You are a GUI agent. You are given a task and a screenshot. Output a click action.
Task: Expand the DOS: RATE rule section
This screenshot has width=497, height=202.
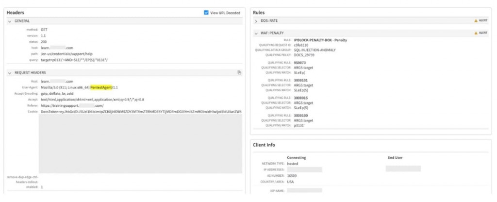[256, 20]
